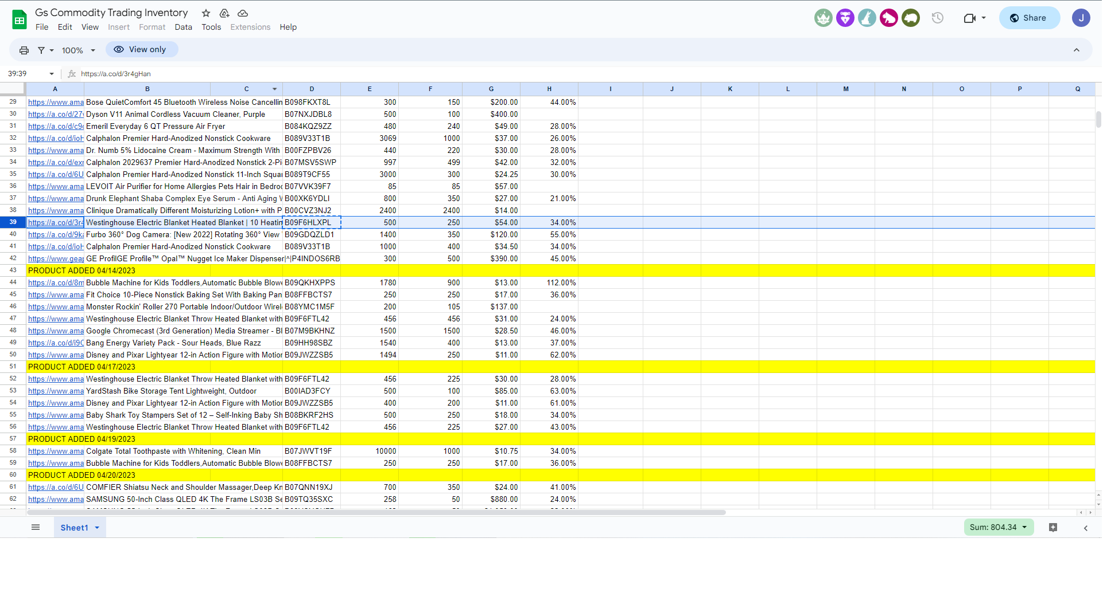Open the Tools menu
Viewport: 1103px width, 597px height.
coord(211,28)
